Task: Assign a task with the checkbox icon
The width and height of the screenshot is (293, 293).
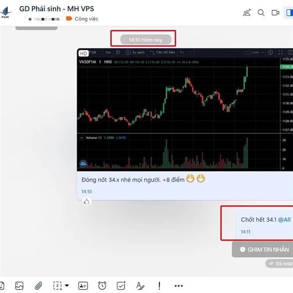Action: (x=121, y=286)
